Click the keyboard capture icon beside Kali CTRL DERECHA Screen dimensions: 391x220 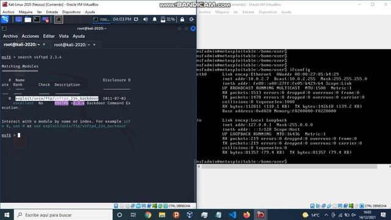(166, 206)
